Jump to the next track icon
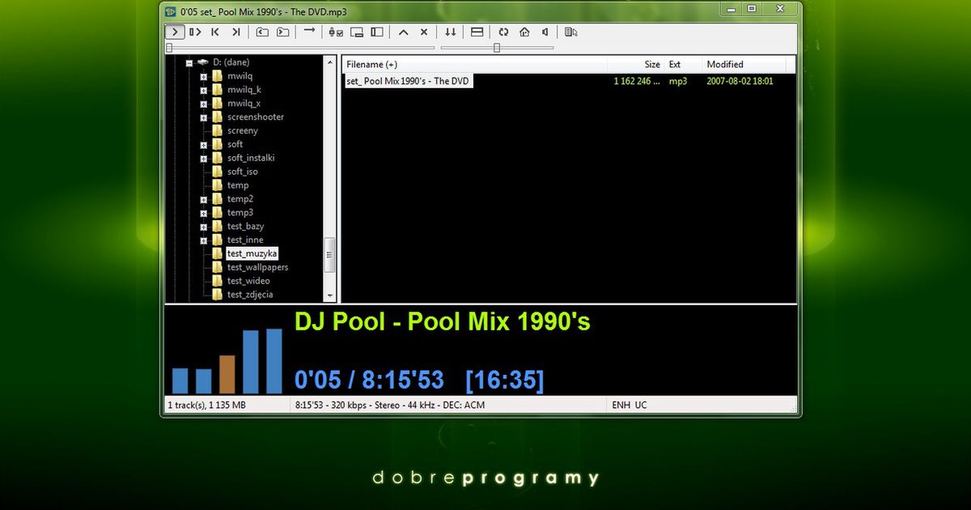The height and width of the screenshot is (510, 971). click(236, 32)
